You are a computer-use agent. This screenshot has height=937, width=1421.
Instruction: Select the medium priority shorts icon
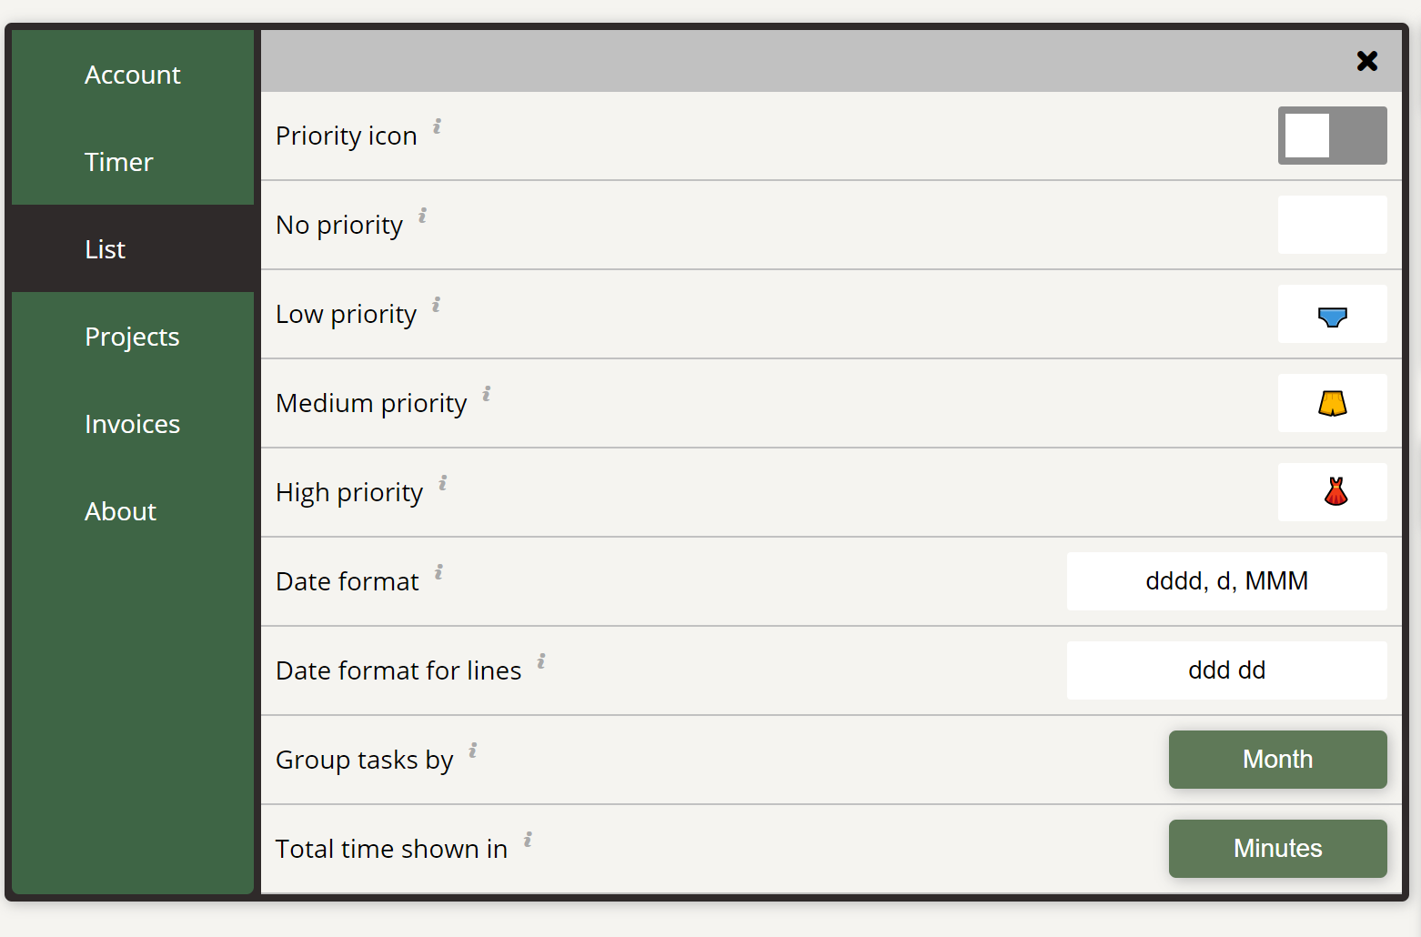[1332, 403]
